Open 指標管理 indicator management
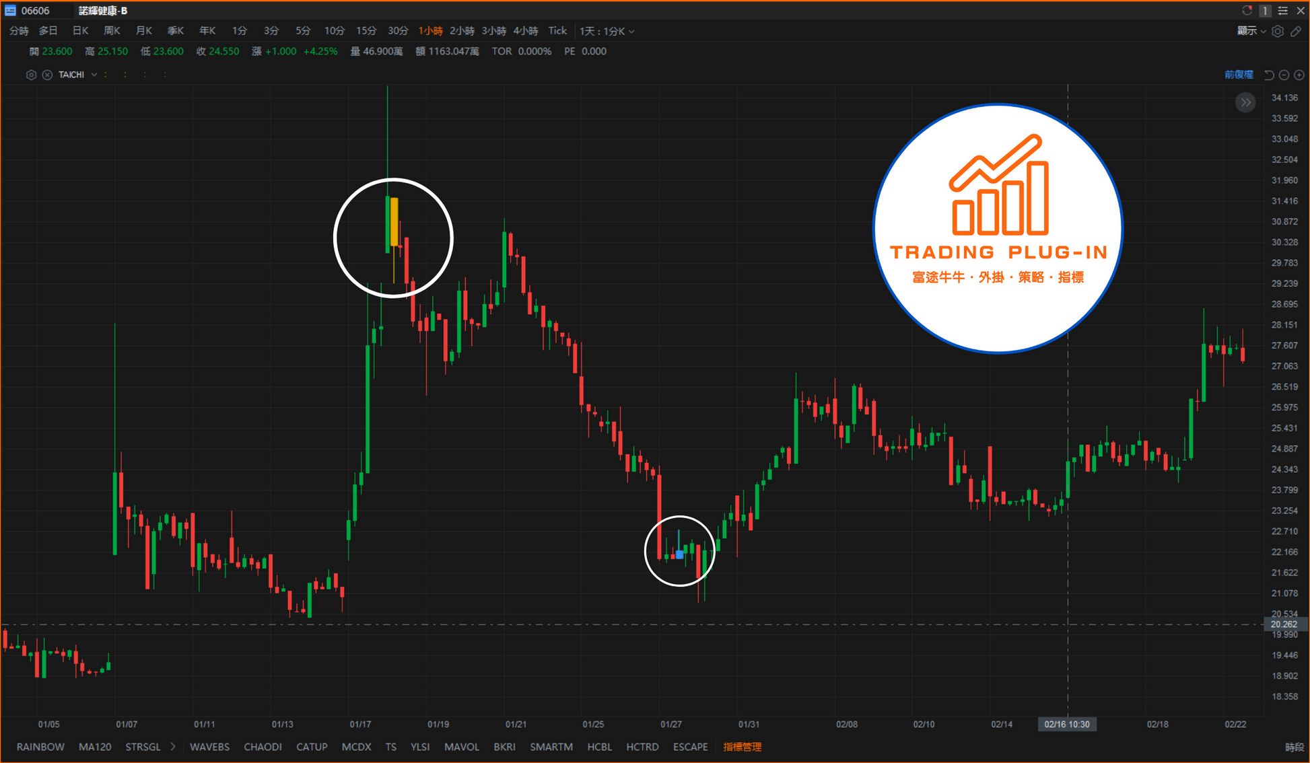Image resolution: width=1310 pixels, height=763 pixels. 742,747
